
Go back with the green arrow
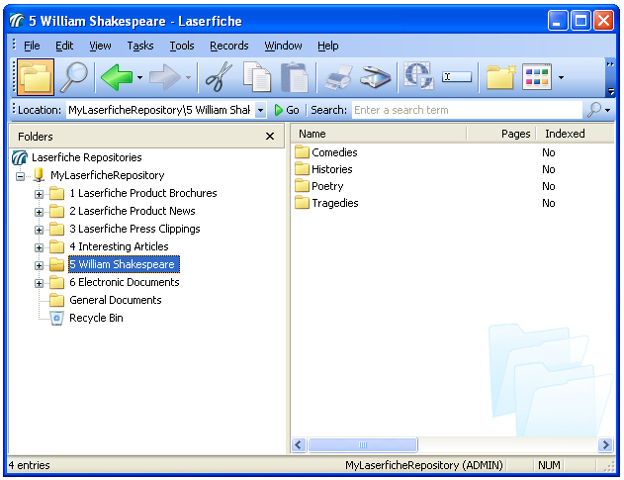click(117, 77)
